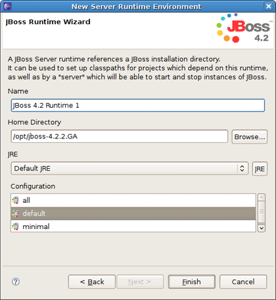Viewport: 276px width, 300px height.
Task: Click the configuration list scroll up arrow
Action: point(262,198)
